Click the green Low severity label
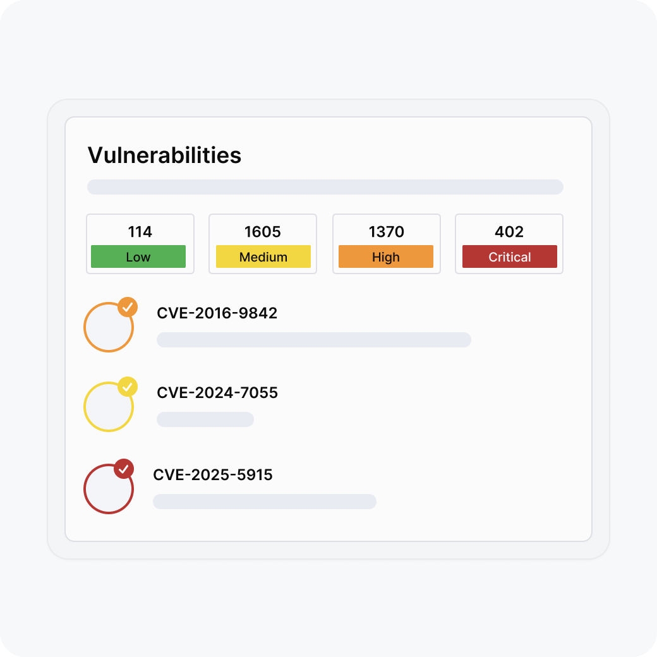Image resolution: width=657 pixels, height=657 pixels. point(138,256)
